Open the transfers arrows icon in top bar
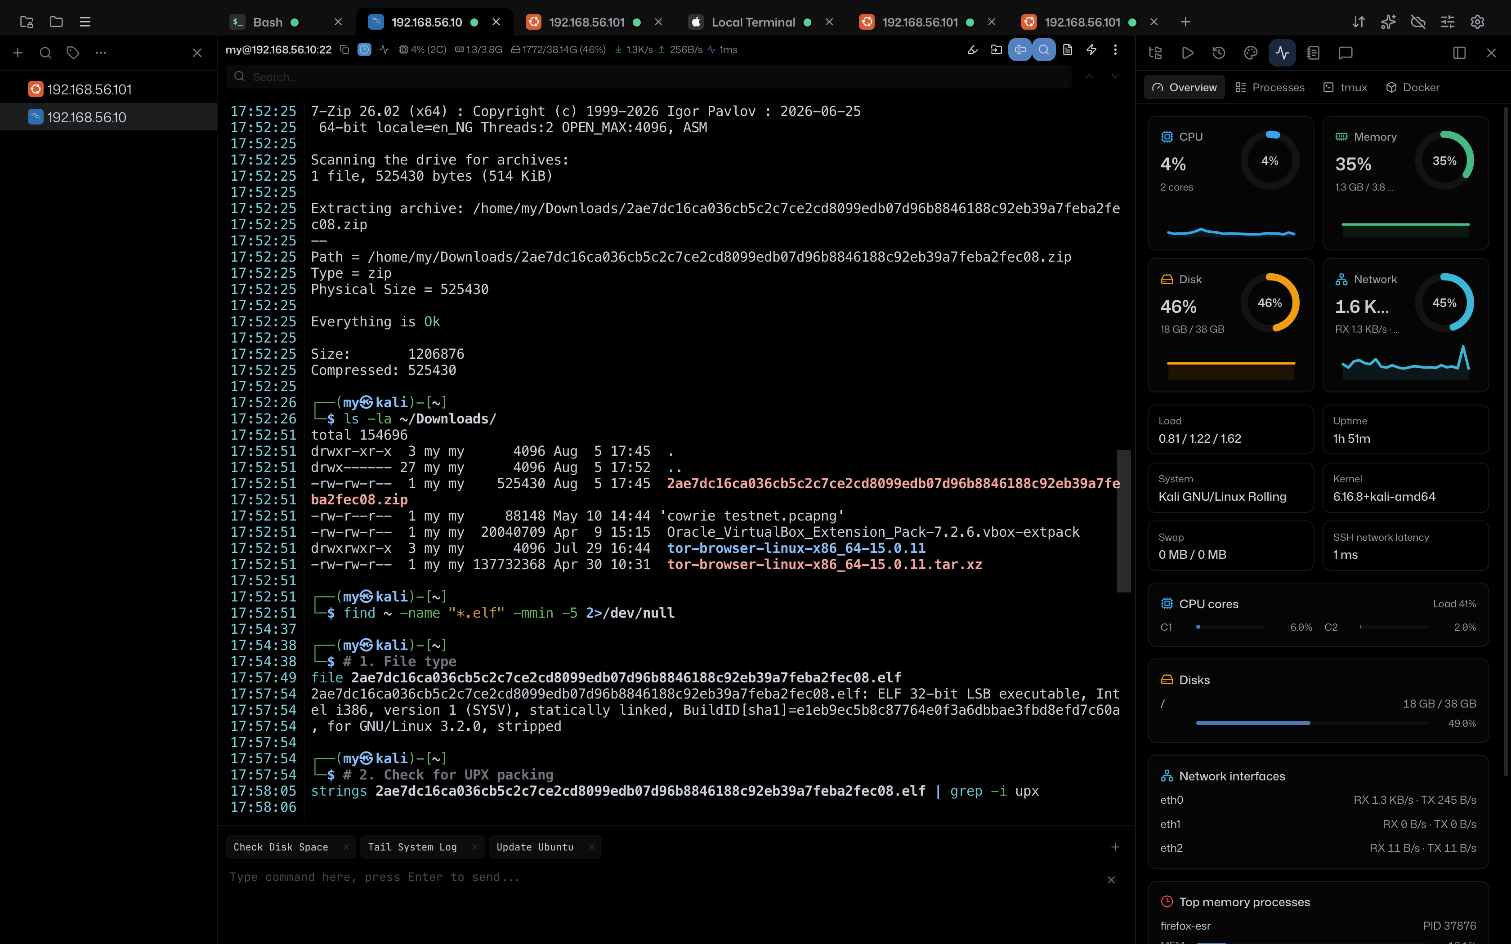Viewport: 1511px width, 944px height. click(x=1359, y=22)
